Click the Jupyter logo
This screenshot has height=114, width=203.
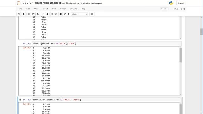[x=25, y=3]
